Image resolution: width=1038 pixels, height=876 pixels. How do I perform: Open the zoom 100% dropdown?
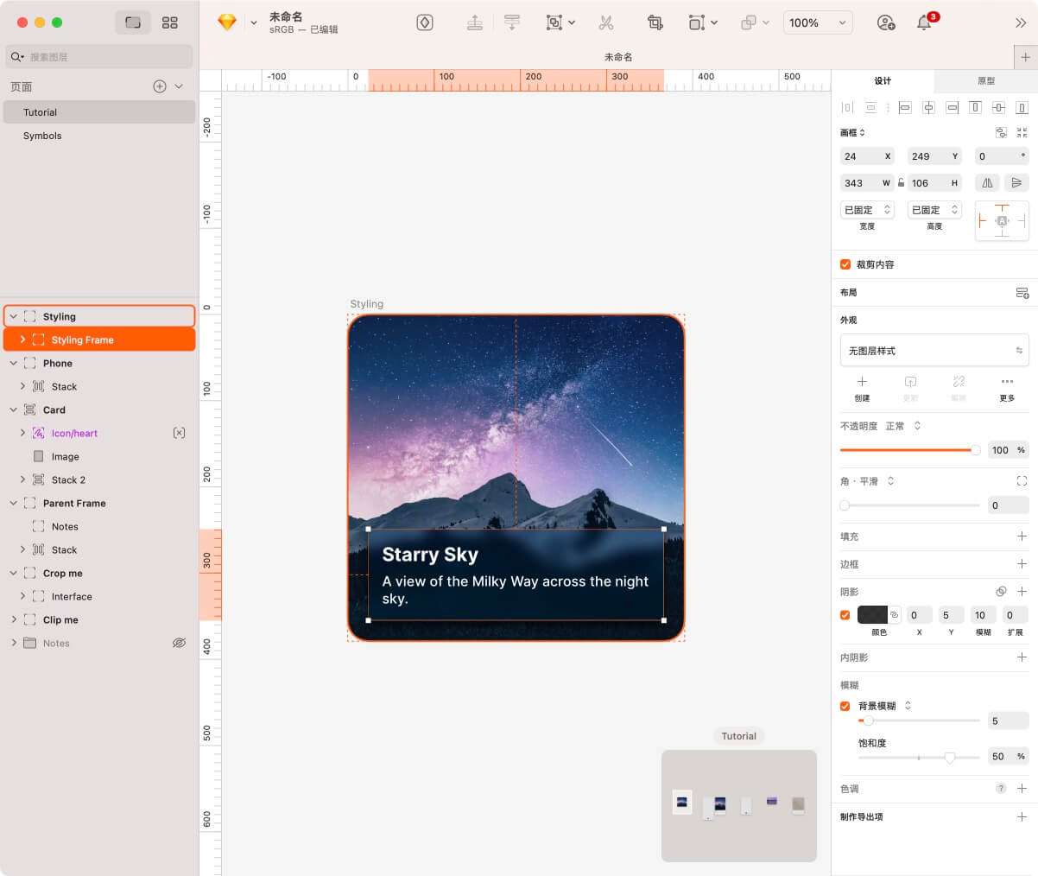point(818,22)
